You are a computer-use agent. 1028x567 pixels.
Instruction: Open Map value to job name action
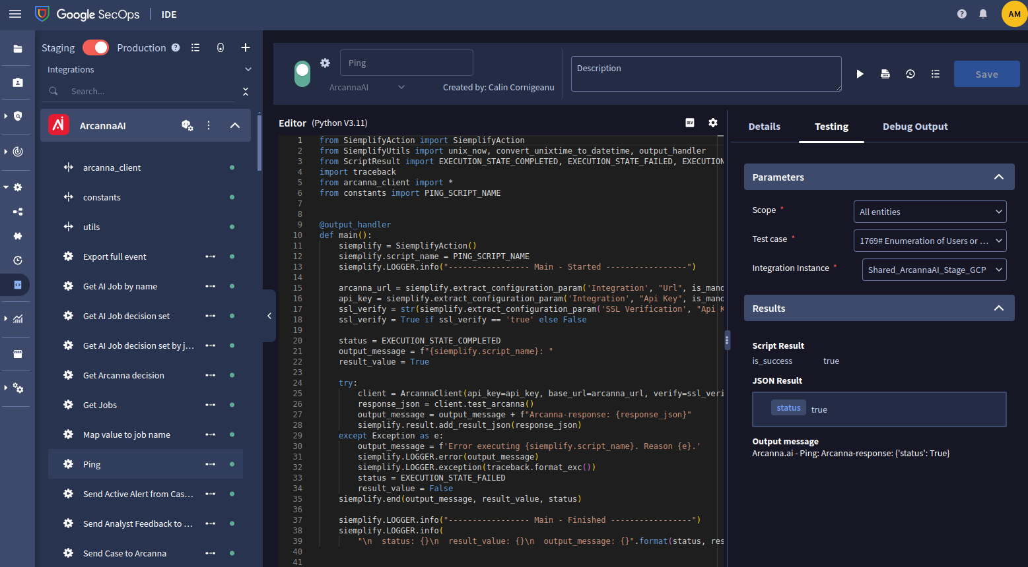tap(145, 434)
